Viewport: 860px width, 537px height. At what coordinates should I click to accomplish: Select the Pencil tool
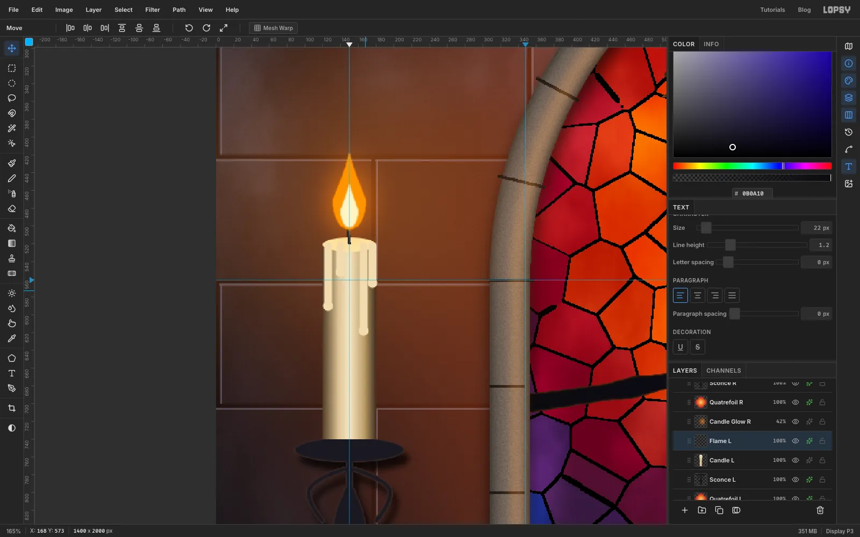(12, 178)
